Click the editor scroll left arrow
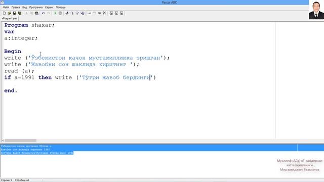Screen dimensions: 324x182 [x=3, y=141]
